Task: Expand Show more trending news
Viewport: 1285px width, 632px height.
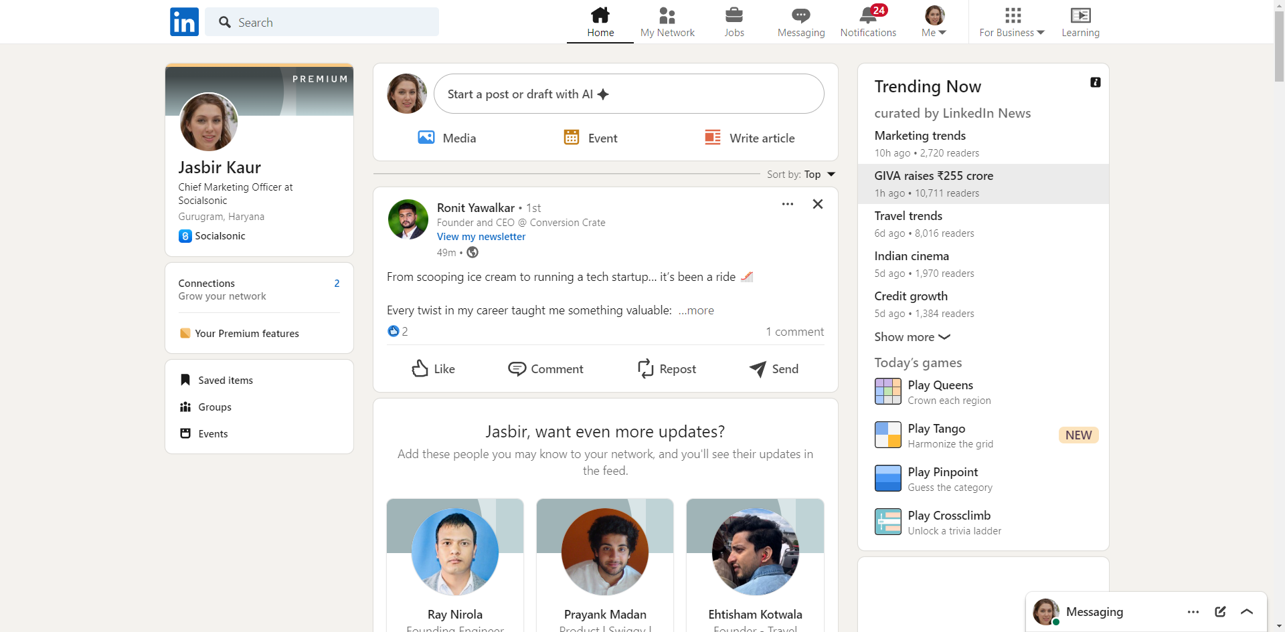Action: tap(912, 337)
